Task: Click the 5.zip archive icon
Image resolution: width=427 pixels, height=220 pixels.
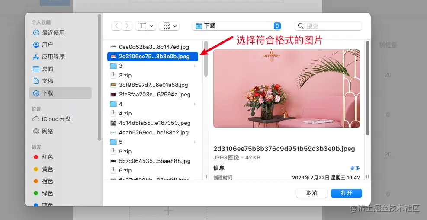Action: (x=113, y=151)
